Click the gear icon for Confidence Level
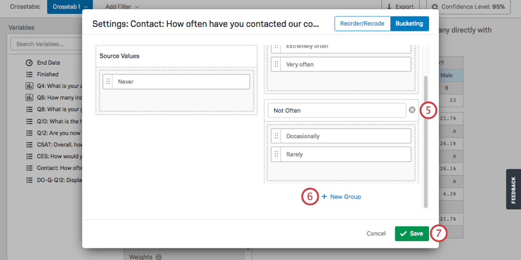 (435, 7)
